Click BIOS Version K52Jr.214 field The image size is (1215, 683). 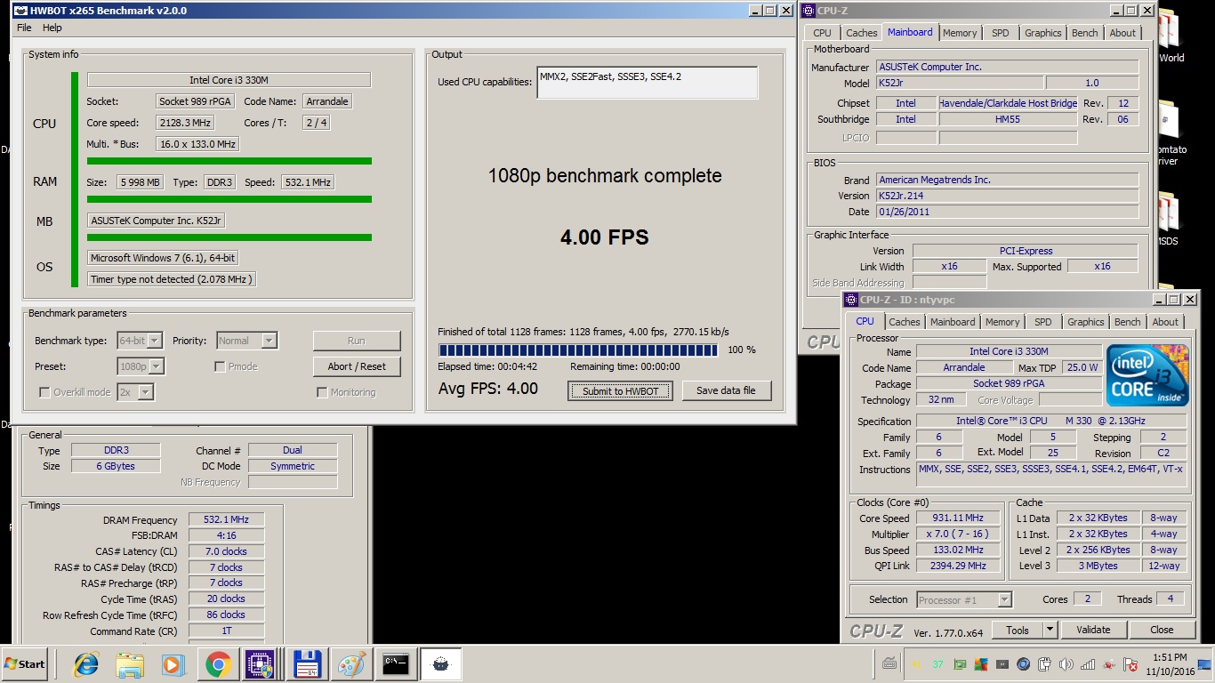click(1007, 196)
